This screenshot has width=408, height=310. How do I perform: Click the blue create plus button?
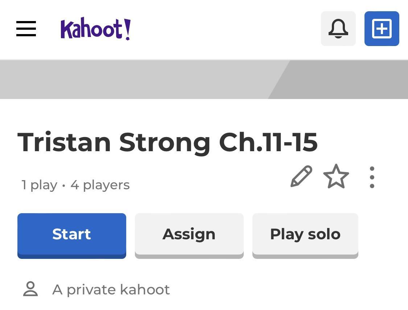tap(382, 29)
